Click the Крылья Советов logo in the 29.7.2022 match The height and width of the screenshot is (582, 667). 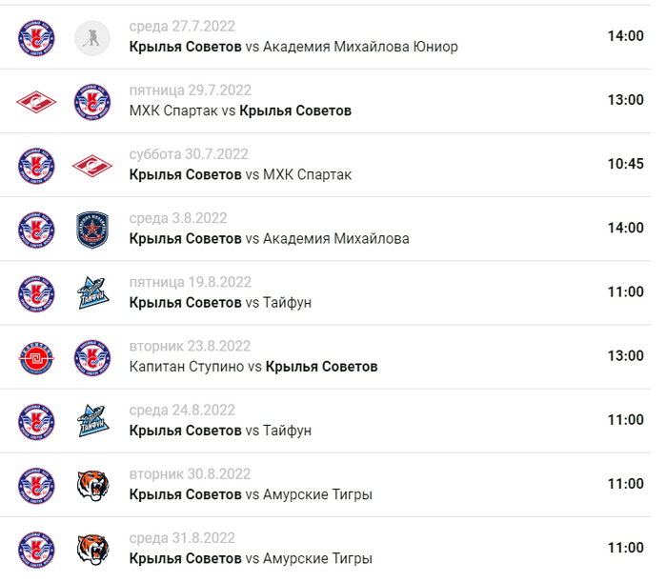(92, 101)
